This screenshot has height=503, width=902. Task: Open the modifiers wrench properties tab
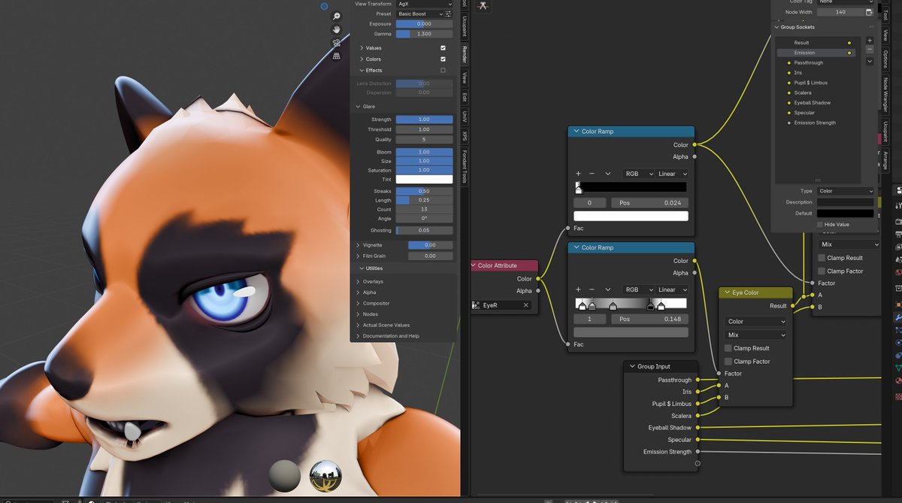tap(897, 318)
